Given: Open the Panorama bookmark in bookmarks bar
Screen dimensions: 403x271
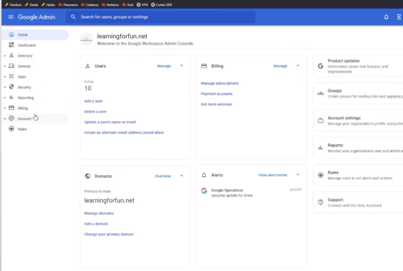Looking at the screenshot, I should 68,5.
